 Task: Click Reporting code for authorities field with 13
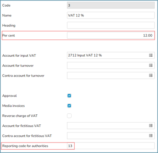coord(111,146)
